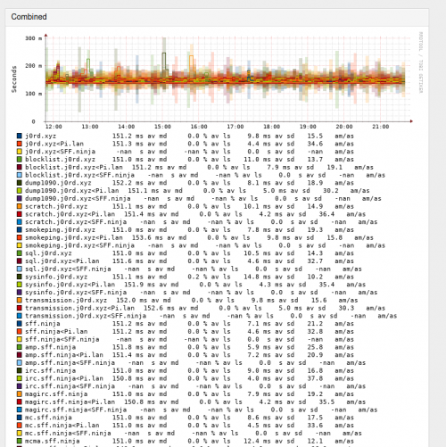Select magirc.sff.ninja<Pi.lan legend label
The image size is (446, 447).
[70, 402]
